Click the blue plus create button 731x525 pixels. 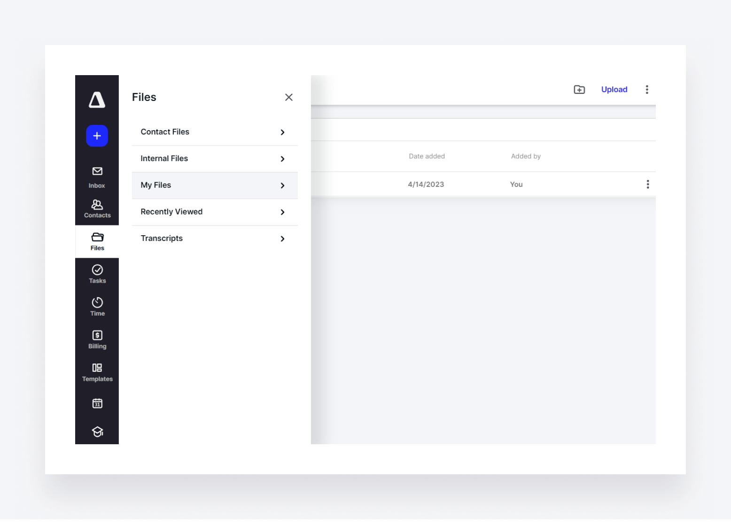[97, 136]
